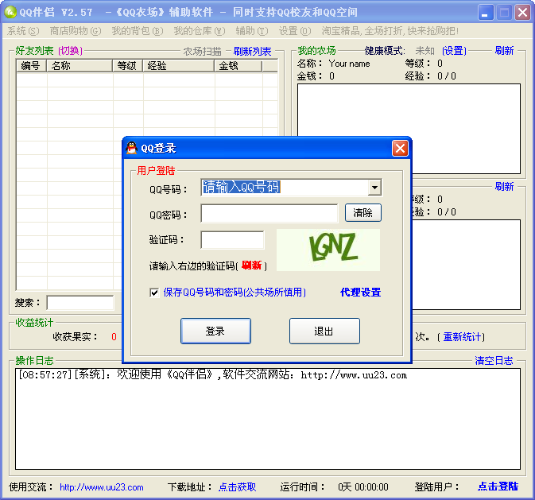Click 刷新列表 to refresh friends list
535x500 pixels.
click(252, 52)
